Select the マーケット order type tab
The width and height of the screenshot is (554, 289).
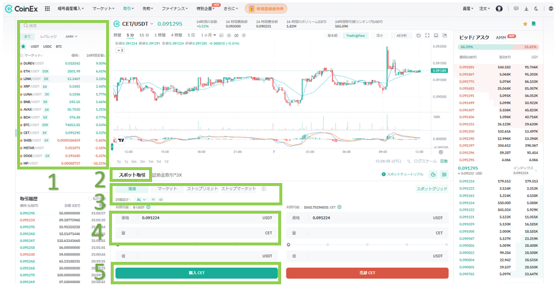click(167, 189)
